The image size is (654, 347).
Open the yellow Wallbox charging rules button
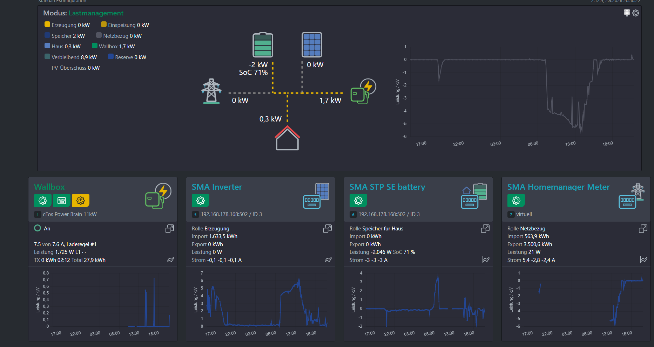click(81, 201)
